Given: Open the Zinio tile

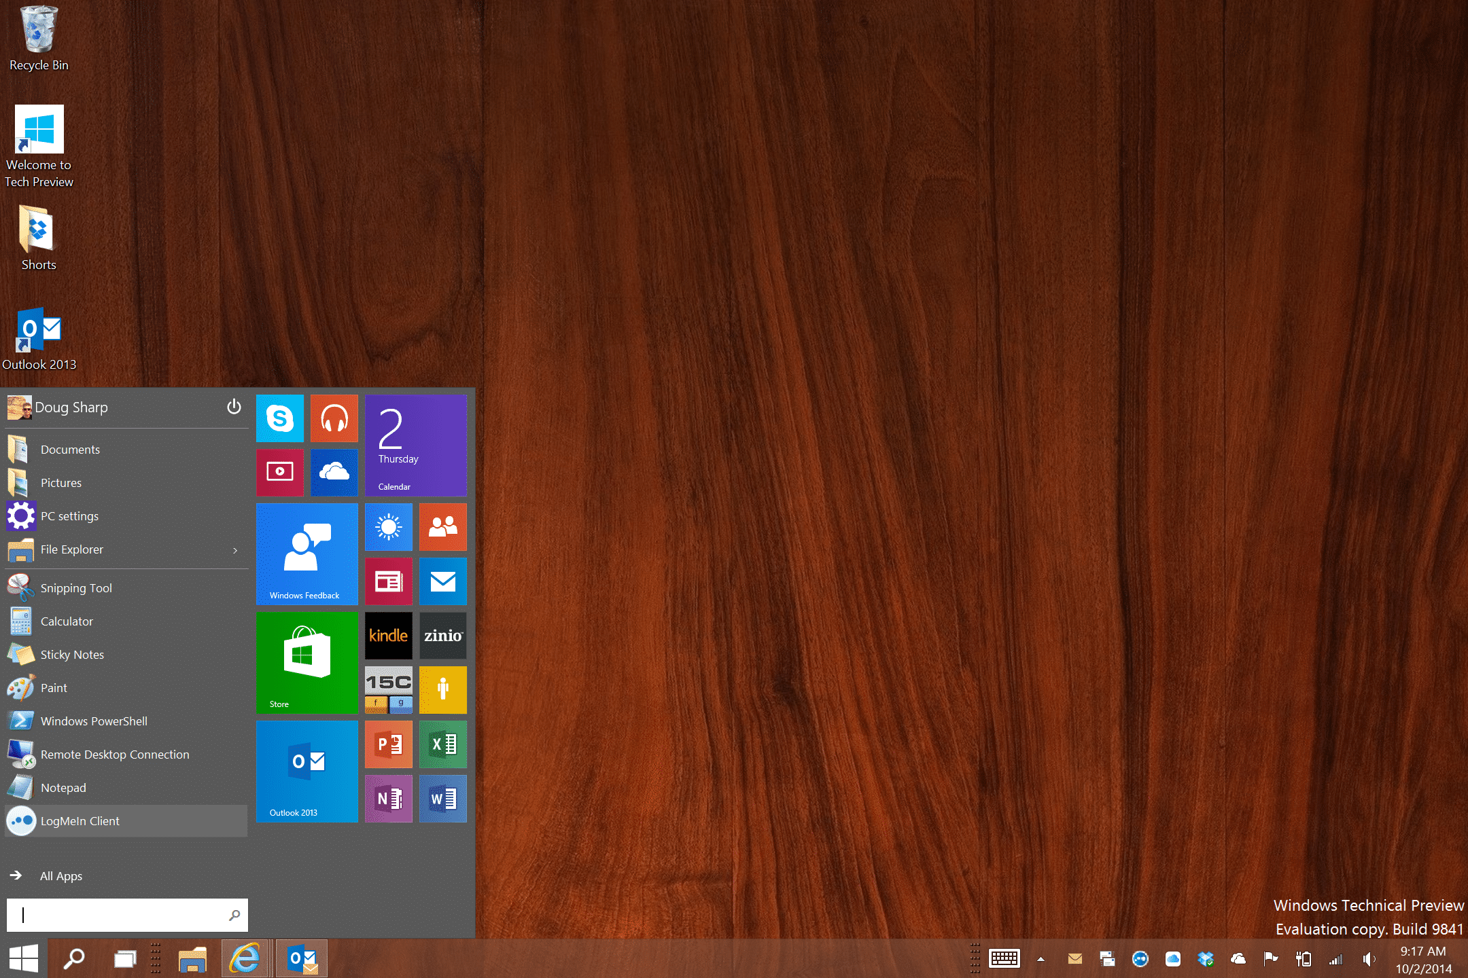Looking at the screenshot, I should [443, 636].
